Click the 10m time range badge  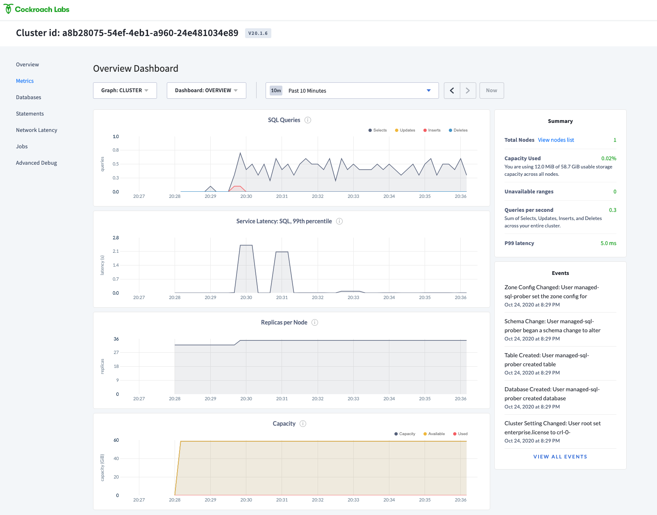(276, 91)
